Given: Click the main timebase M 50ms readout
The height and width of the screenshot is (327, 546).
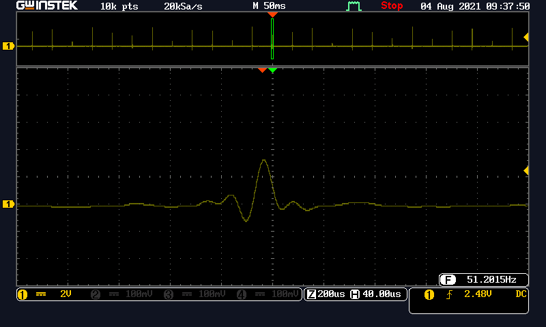Looking at the screenshot, I should (x=269, y=6).
